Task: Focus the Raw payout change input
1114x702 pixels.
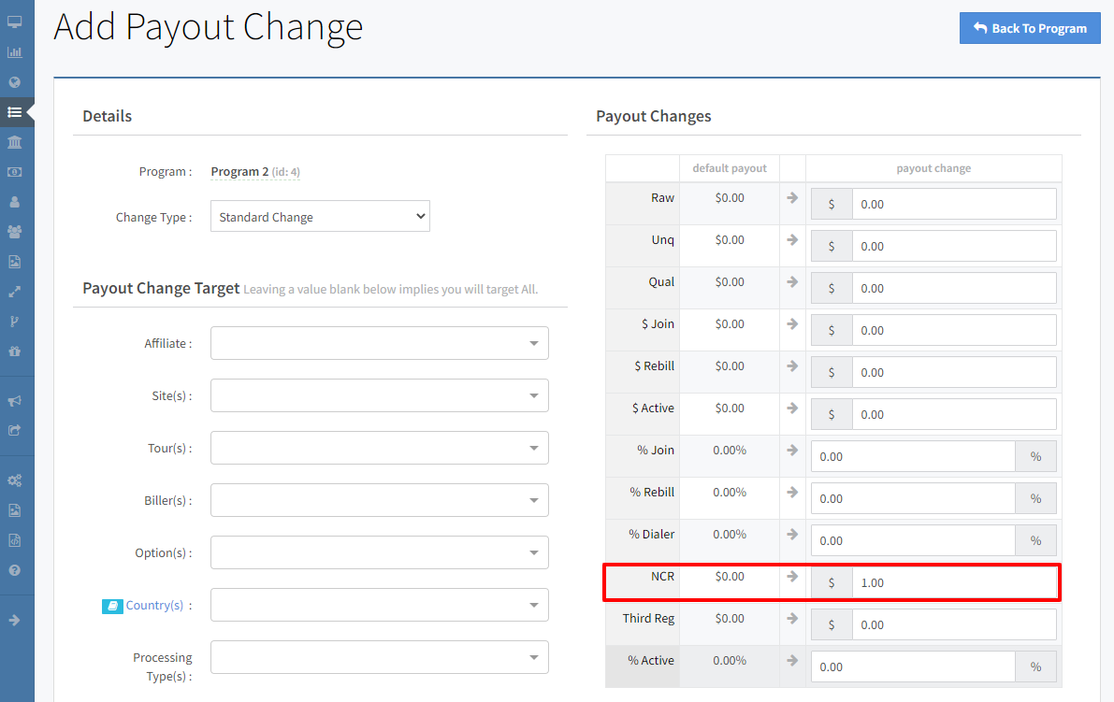Action: 953,204
